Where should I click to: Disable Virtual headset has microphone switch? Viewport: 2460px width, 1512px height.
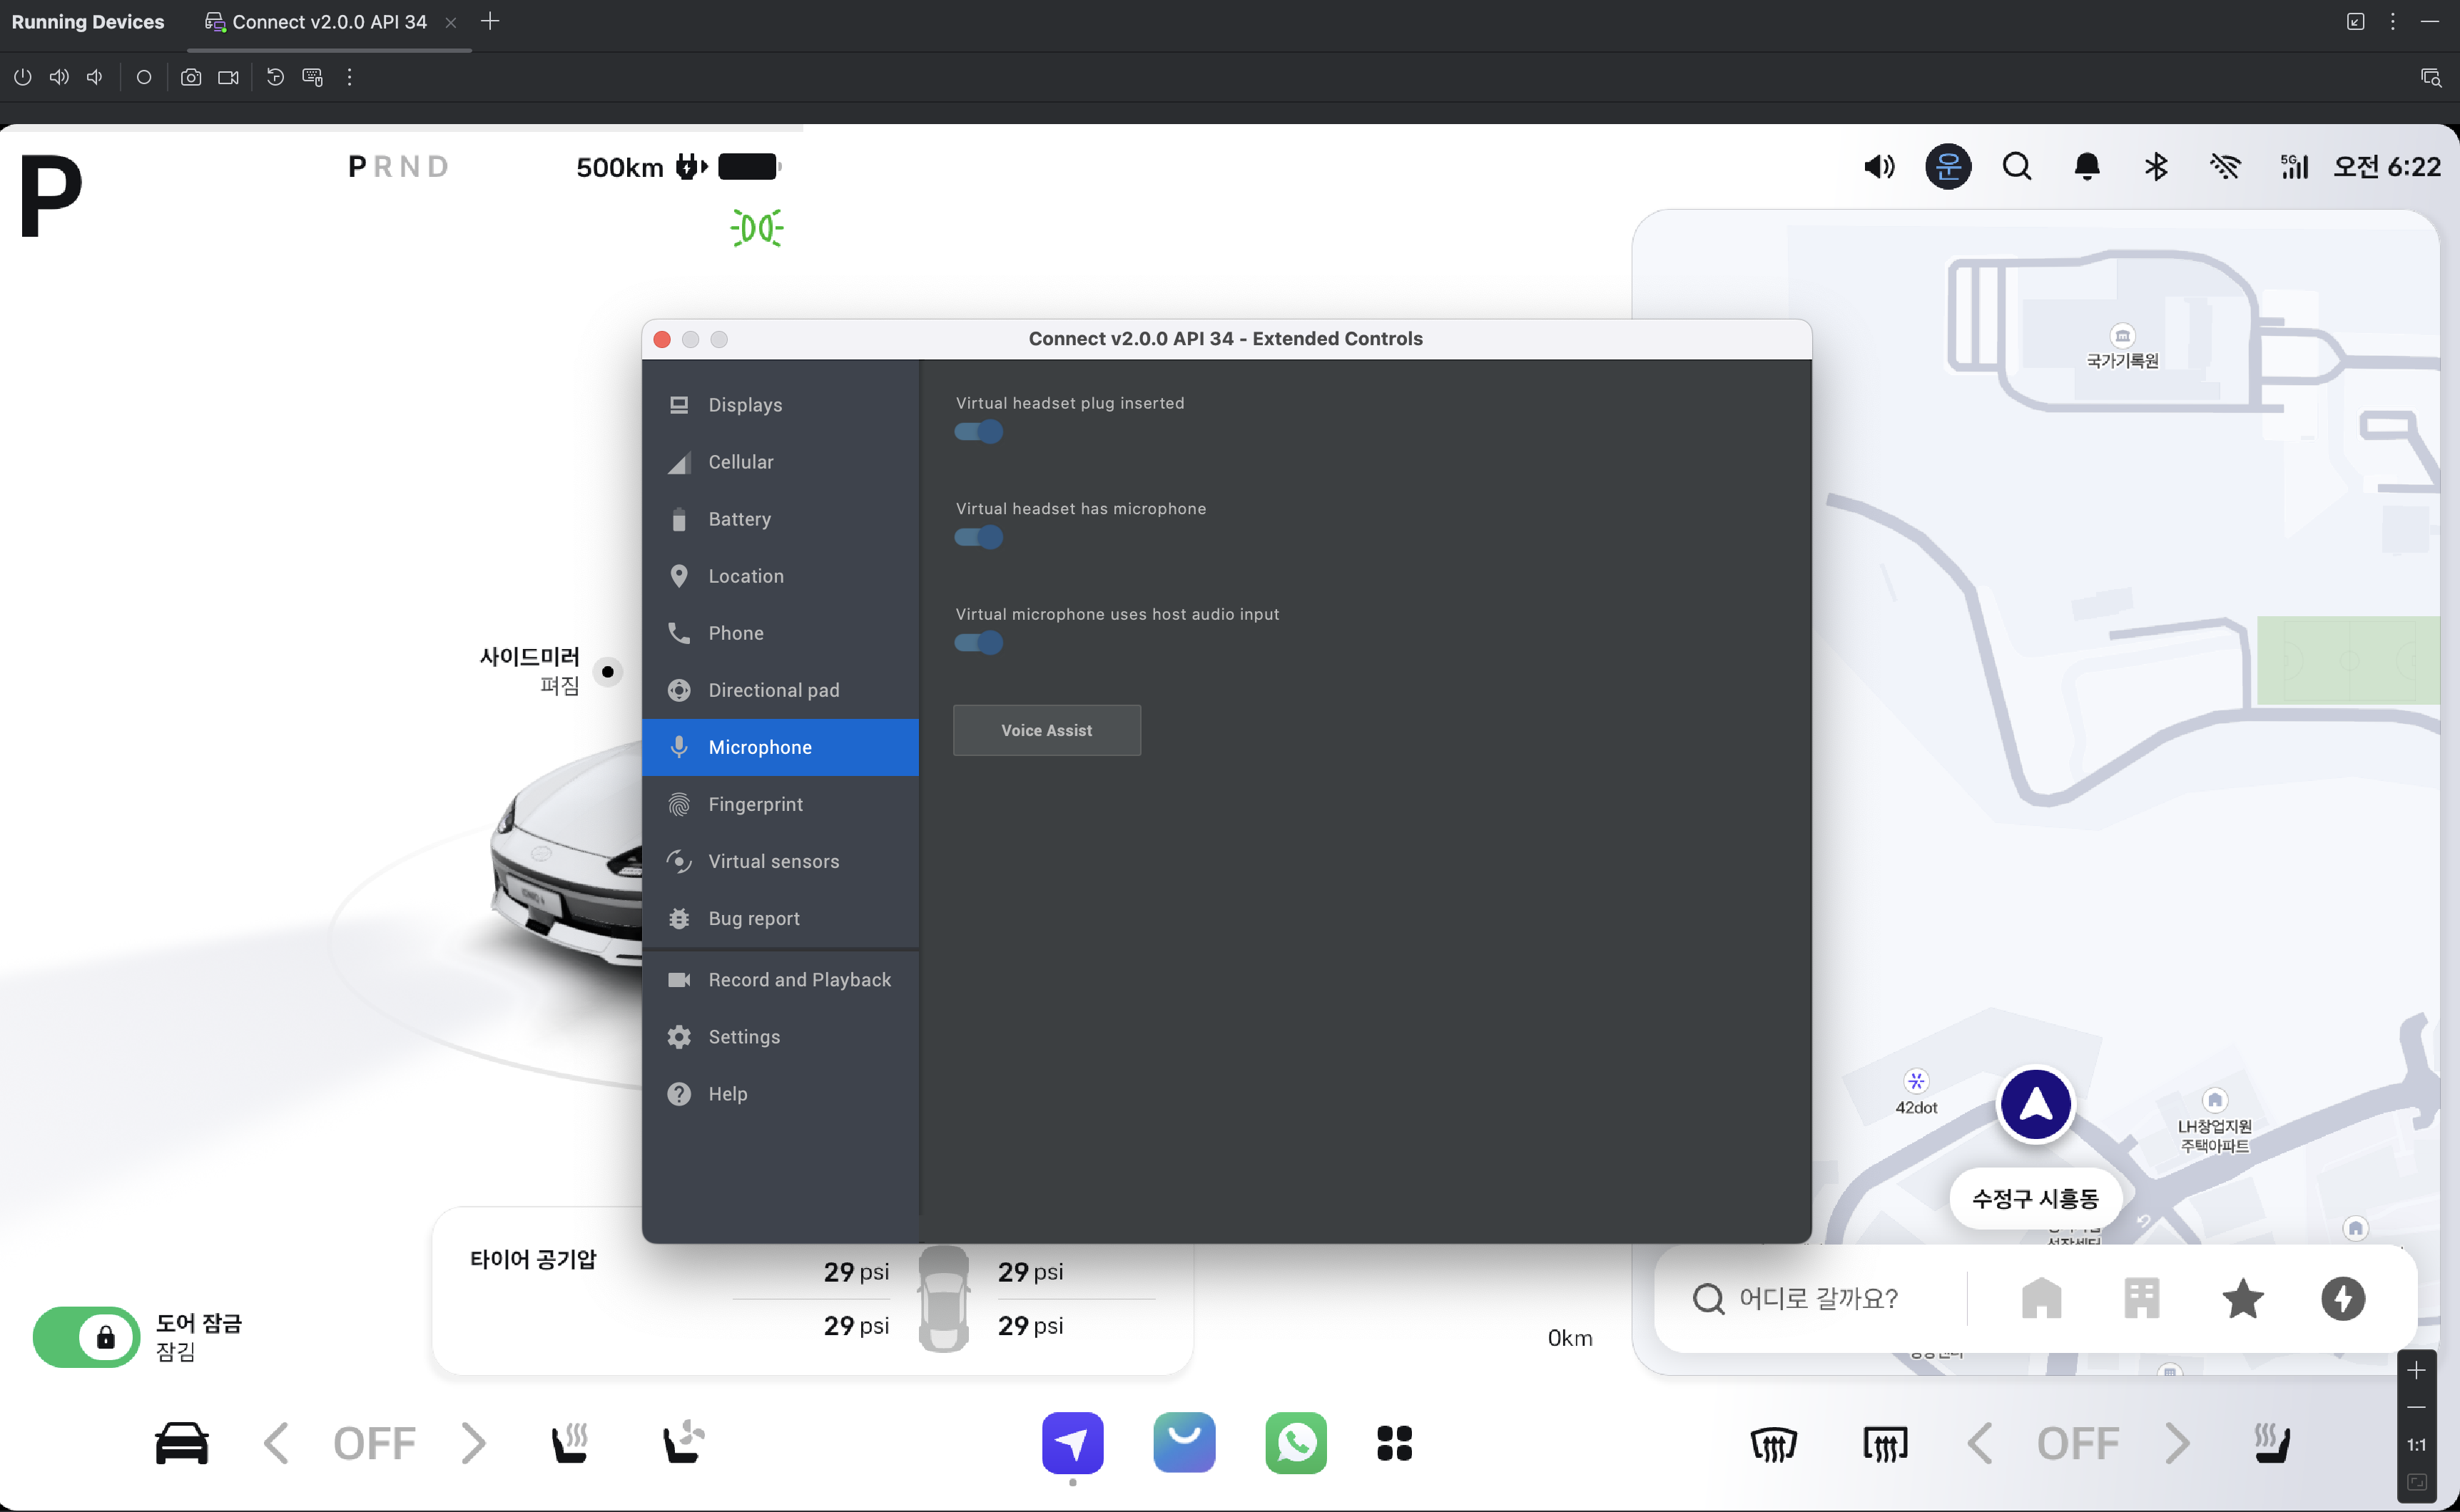(x=978, y=537)
